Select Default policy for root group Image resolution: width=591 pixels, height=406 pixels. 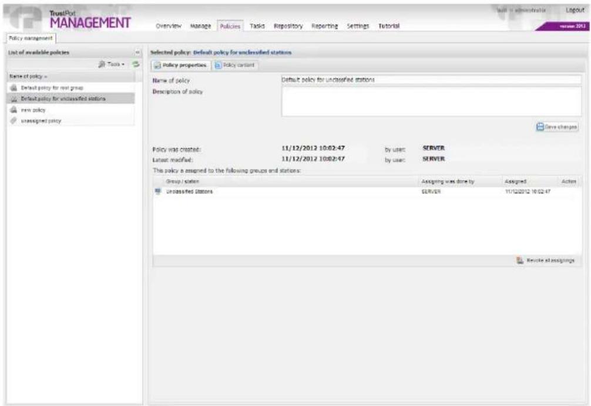click(x=71, y=87)
